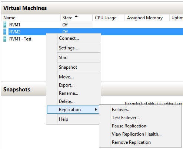Select Test Failover... in the submenu
Image resolution: width=183 pixels, height=149 pixels.
click(x=140, y=118)
